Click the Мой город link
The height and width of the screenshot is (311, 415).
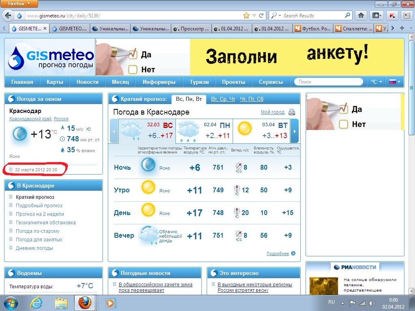(272, 112)
